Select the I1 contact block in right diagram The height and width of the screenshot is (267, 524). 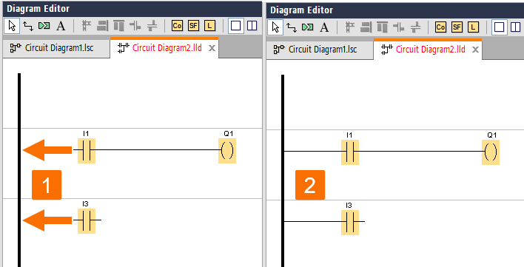tap(350, 152)
